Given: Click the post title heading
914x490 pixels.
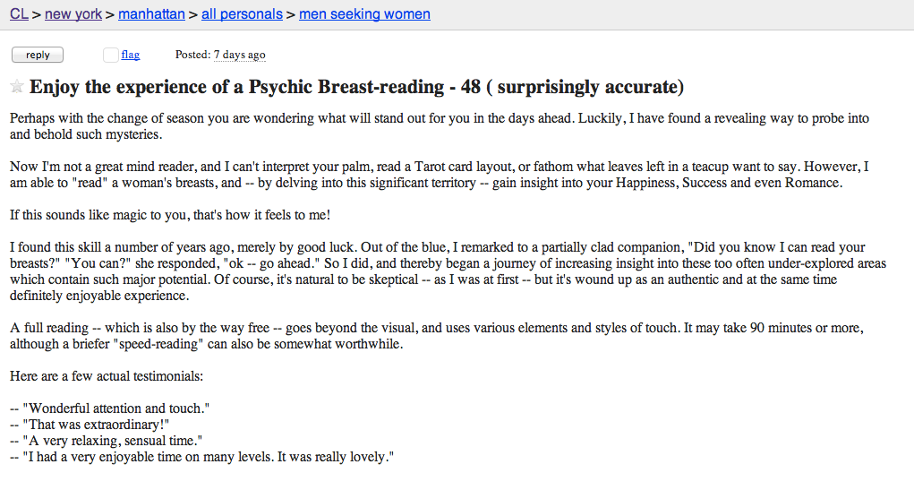Looking at the screenshot, I should click(x=357, y=87).
